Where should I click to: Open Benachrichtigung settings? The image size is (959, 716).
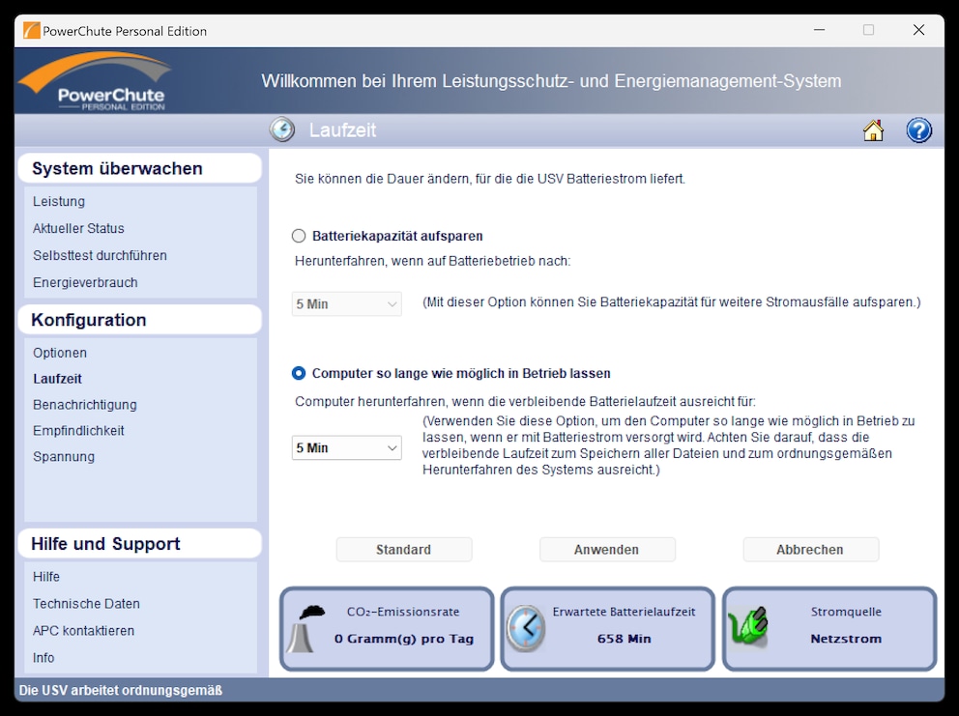click(x=85, y=405)
